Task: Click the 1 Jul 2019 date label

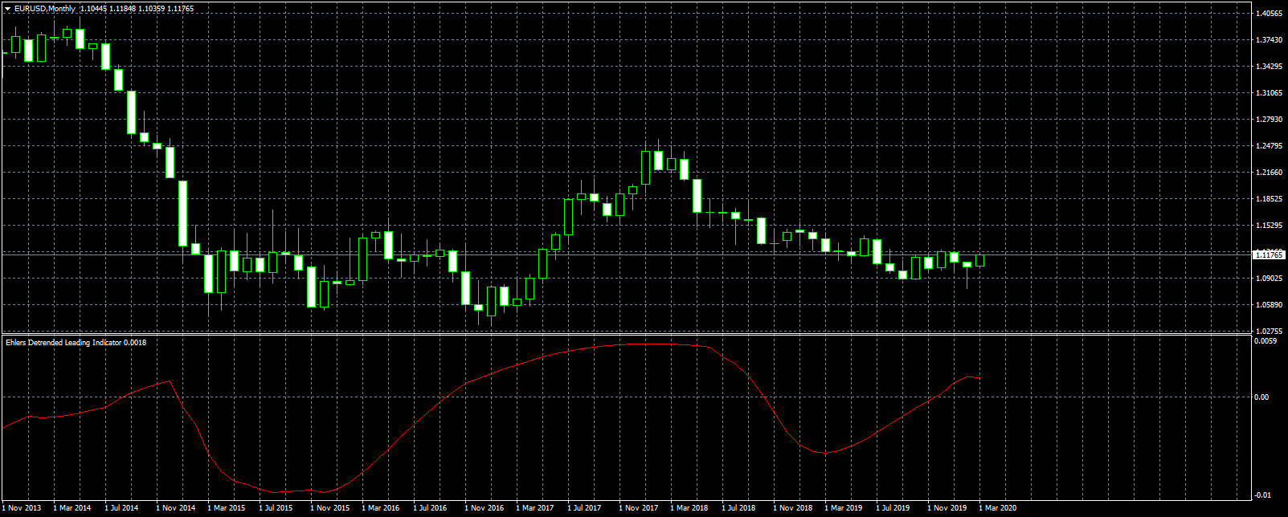Action: tap(893, 508)
